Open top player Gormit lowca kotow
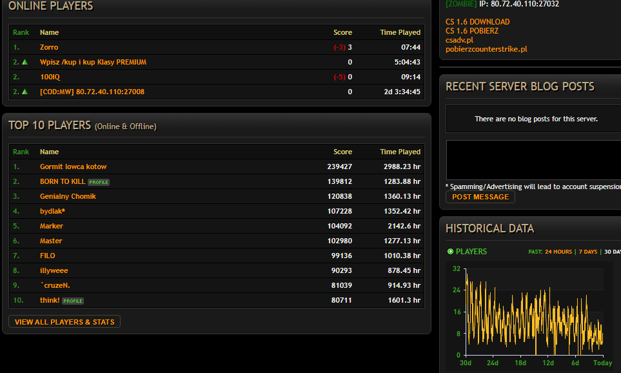This screenshot has height=373, width=621. 73,166
